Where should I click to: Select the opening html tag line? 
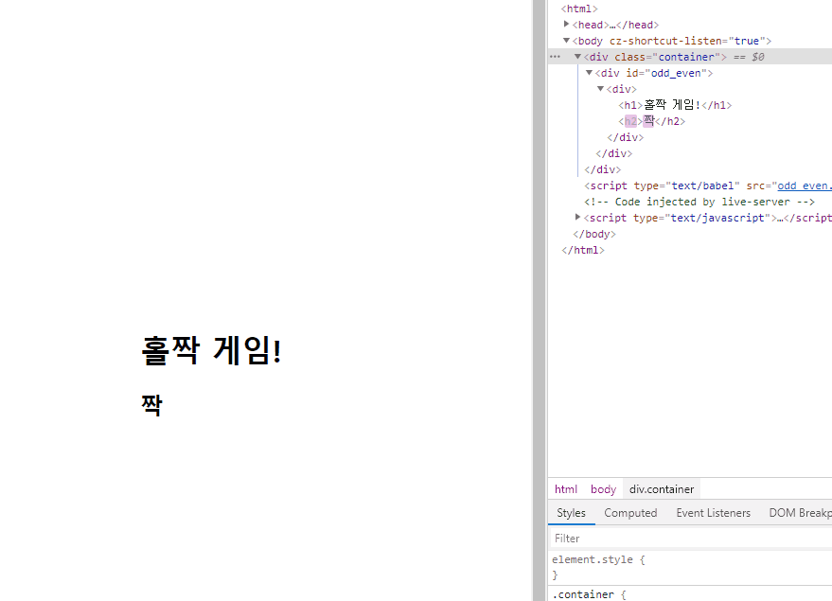click(x=579, y=9)
